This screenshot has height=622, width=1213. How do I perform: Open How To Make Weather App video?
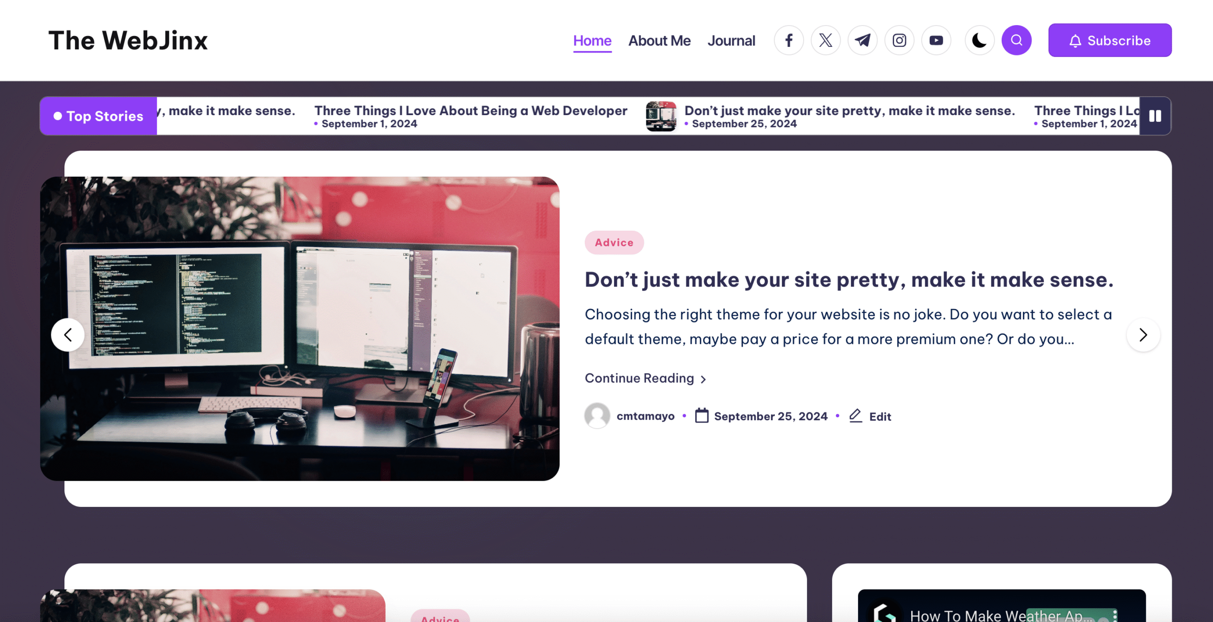point(1002,606)
